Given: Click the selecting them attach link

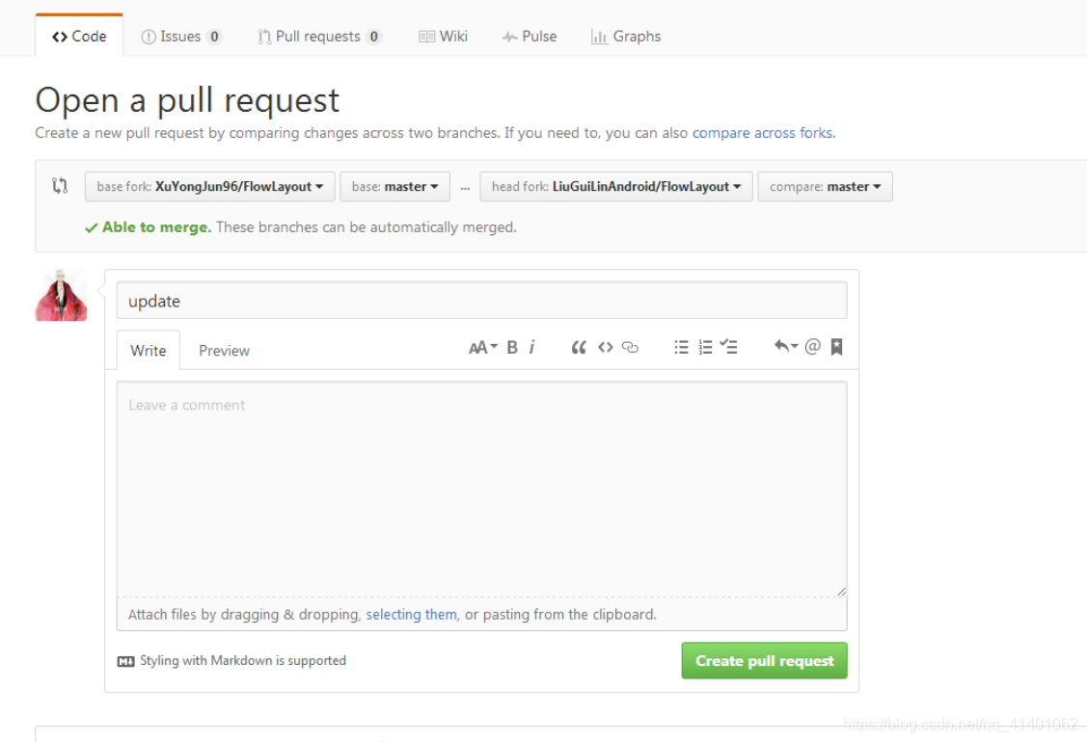Looking at the screenshot, I should coord(411,614).
